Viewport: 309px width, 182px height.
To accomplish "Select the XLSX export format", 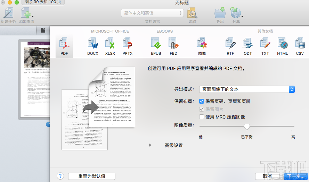I will (x=110, y=46).
